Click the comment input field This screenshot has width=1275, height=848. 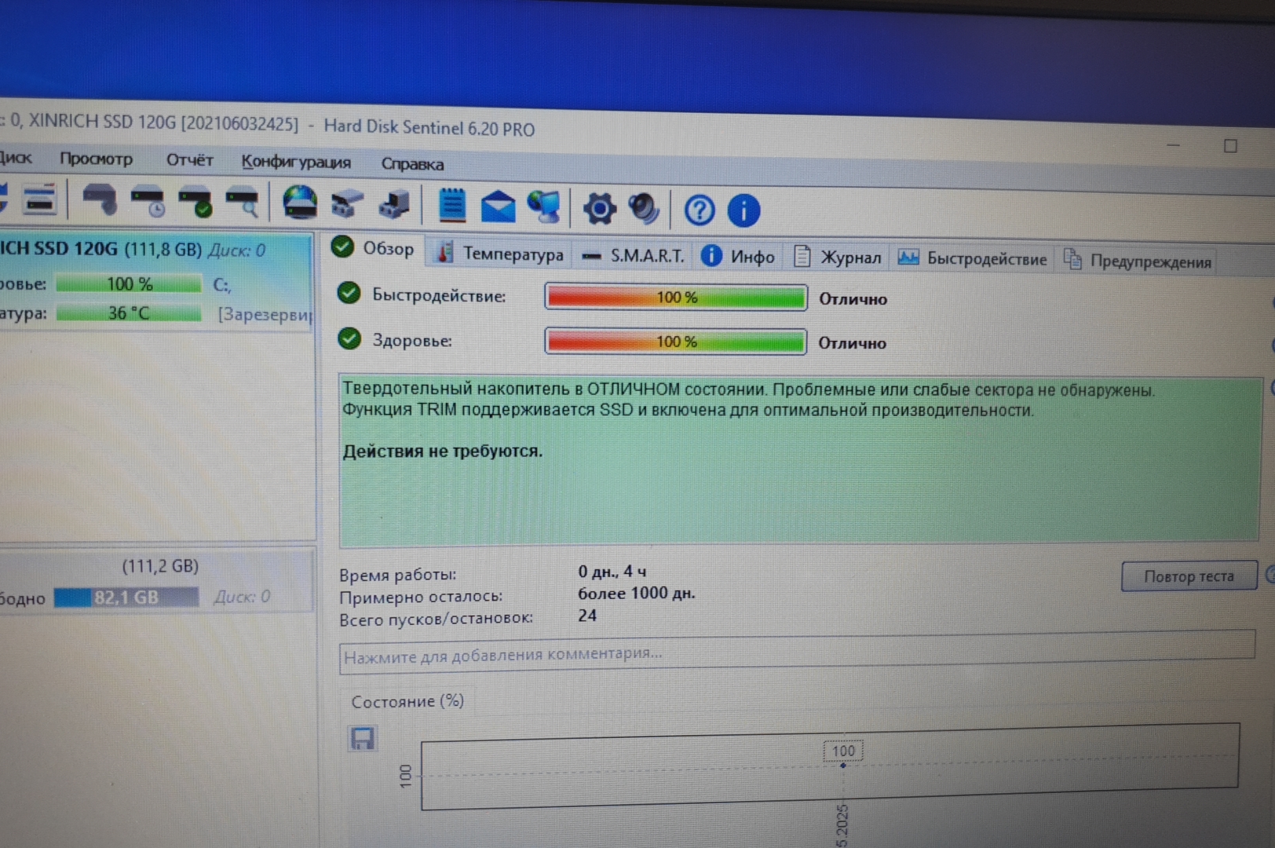(x=796, y=654)
